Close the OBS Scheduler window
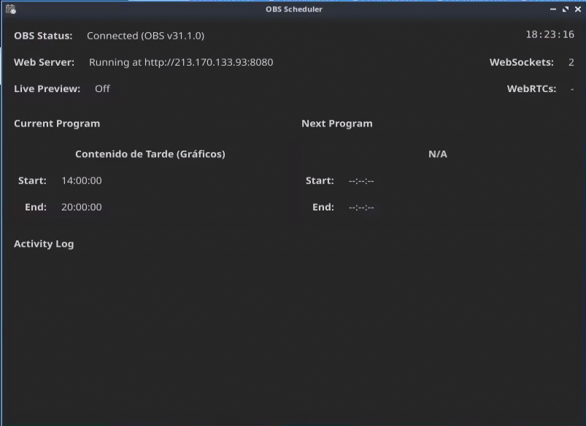The image size is (586, 426). (x=577, y=9)
